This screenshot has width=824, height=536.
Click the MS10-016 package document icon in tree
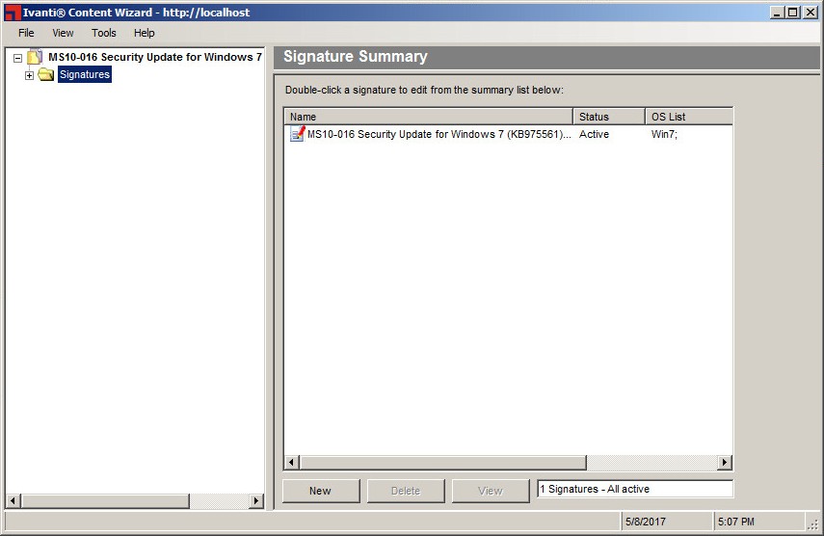(x=35, y=57)
